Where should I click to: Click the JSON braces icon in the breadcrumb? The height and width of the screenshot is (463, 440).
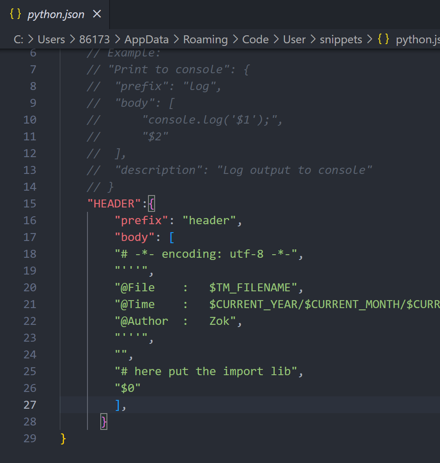point(383,39)
